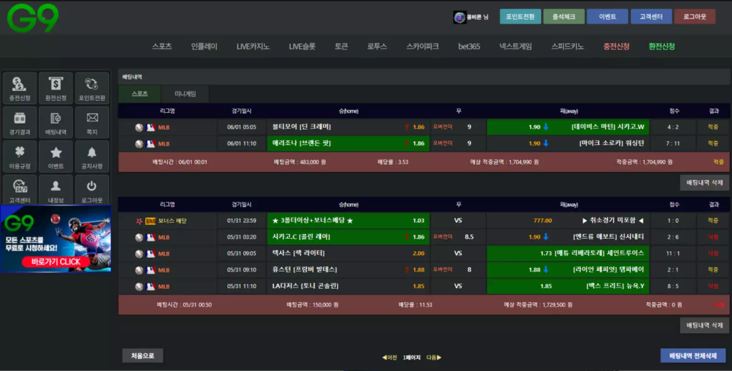
Task: Click the red 로그아웃 header button
Action: (695, 17)
